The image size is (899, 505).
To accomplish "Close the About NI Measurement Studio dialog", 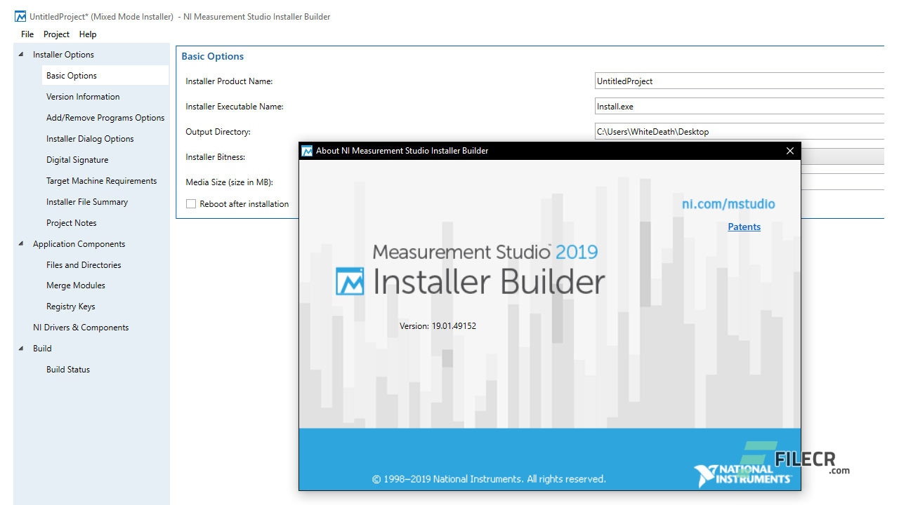I will [790, 151].
